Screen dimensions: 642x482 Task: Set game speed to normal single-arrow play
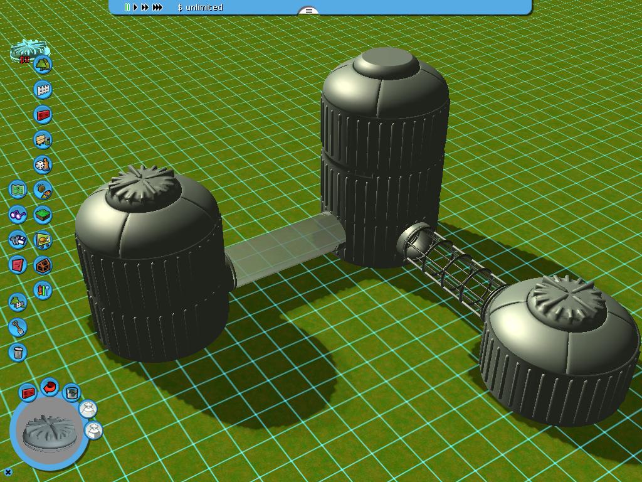(x=135, y=8)
